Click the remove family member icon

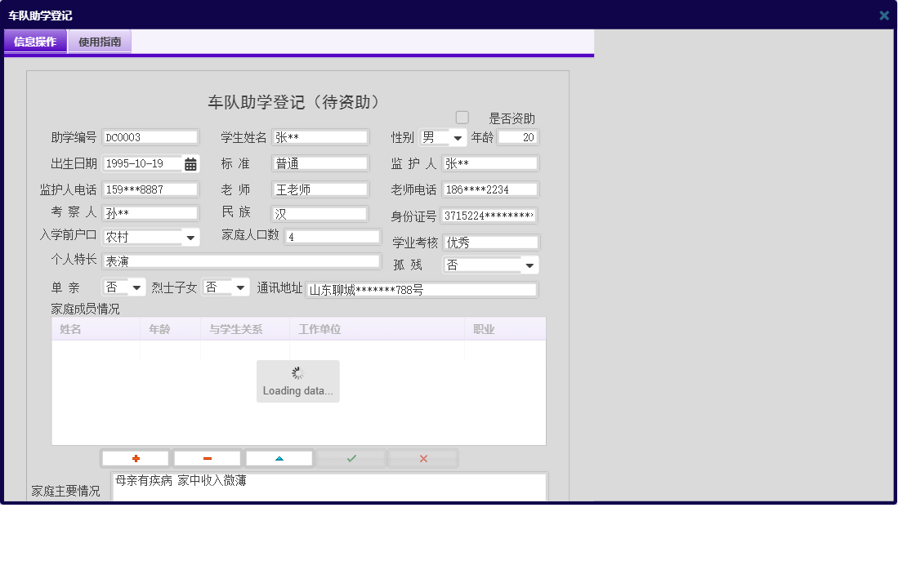[207, 457]
